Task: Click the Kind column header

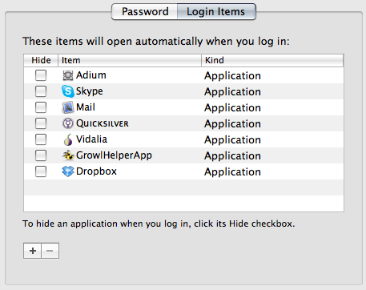Action: 272,60
